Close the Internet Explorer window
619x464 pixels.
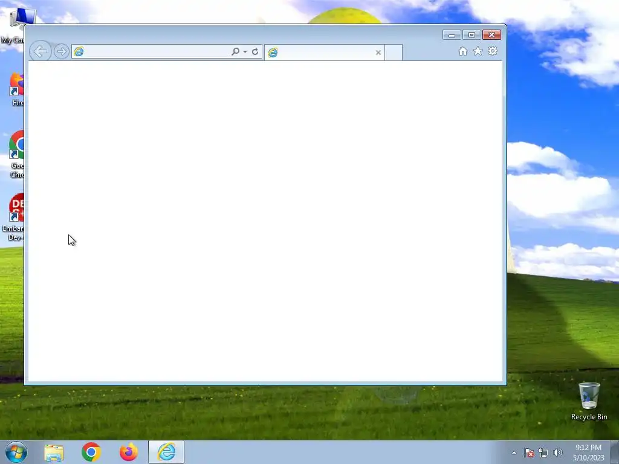491,35
